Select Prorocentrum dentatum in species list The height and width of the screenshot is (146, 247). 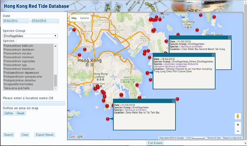(x=28, y=50)
